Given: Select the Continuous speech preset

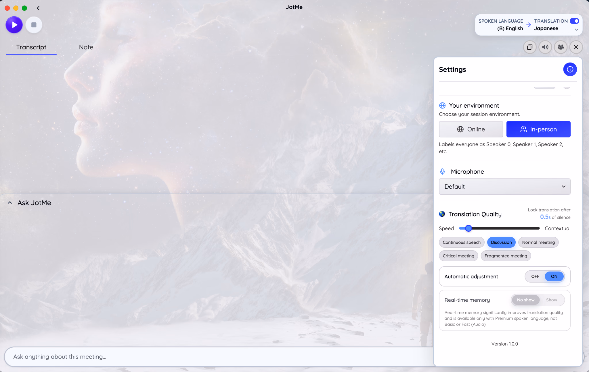Looking at the screenshot, I should point(462,242).
